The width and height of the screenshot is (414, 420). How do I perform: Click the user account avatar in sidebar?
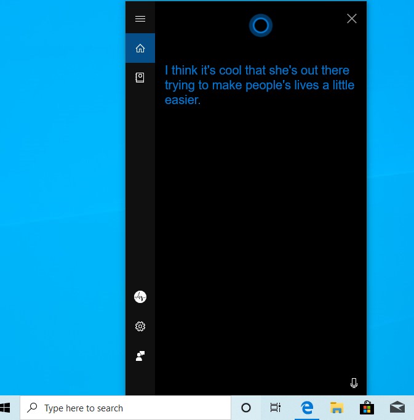(140, 297)
